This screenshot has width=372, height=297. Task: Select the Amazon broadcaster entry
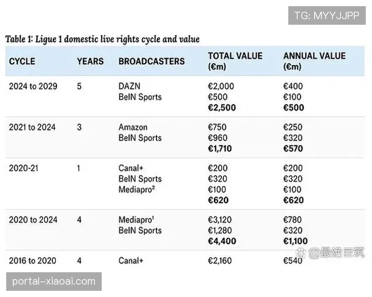[133, 127]
